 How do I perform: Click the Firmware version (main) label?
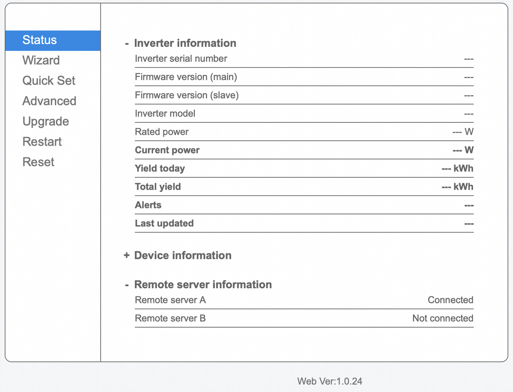186,77
